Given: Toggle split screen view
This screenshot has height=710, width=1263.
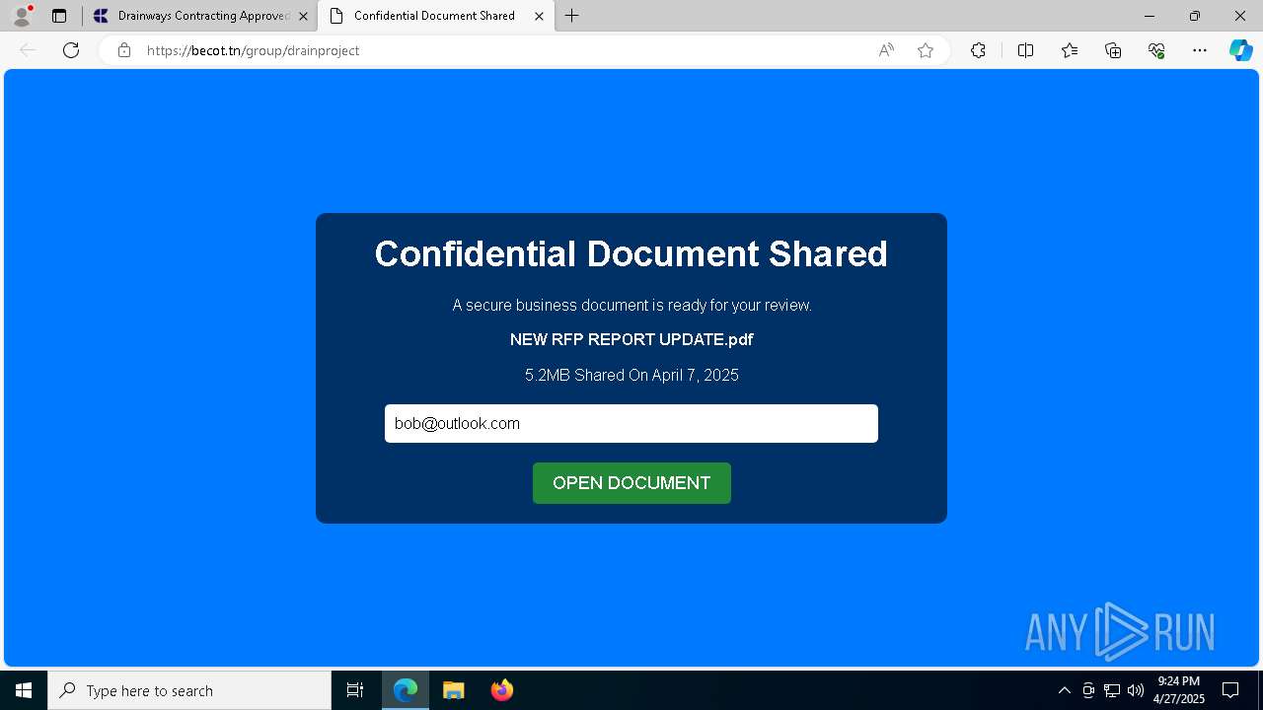Looking at the screenshot, I should 1025,50.
